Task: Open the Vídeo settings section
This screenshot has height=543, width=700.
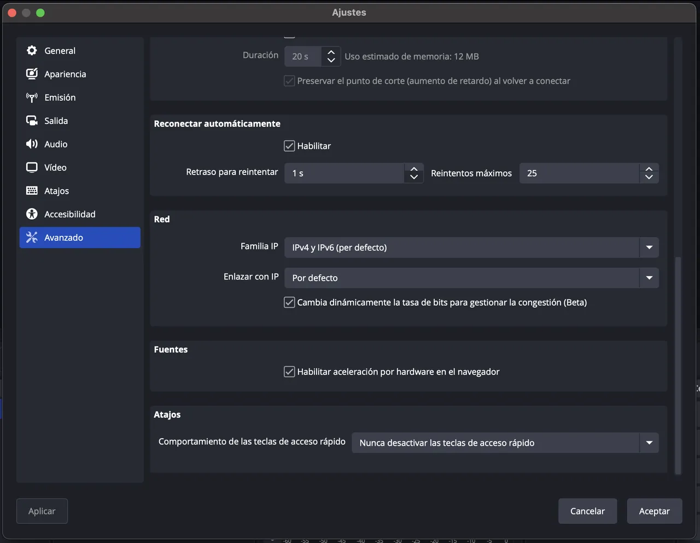Action: [x=80, y=167]
